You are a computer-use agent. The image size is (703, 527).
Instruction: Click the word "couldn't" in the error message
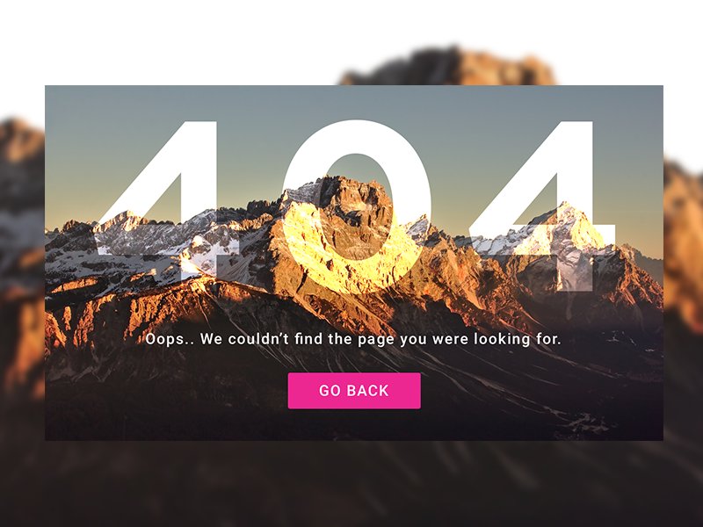coord(258,339)
